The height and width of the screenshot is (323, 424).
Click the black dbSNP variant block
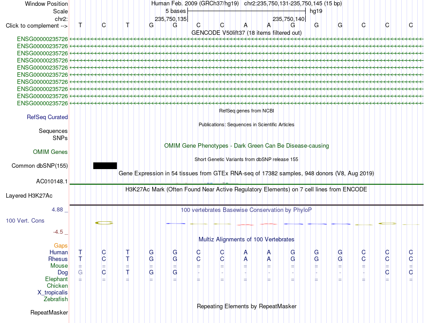point(105,166)
